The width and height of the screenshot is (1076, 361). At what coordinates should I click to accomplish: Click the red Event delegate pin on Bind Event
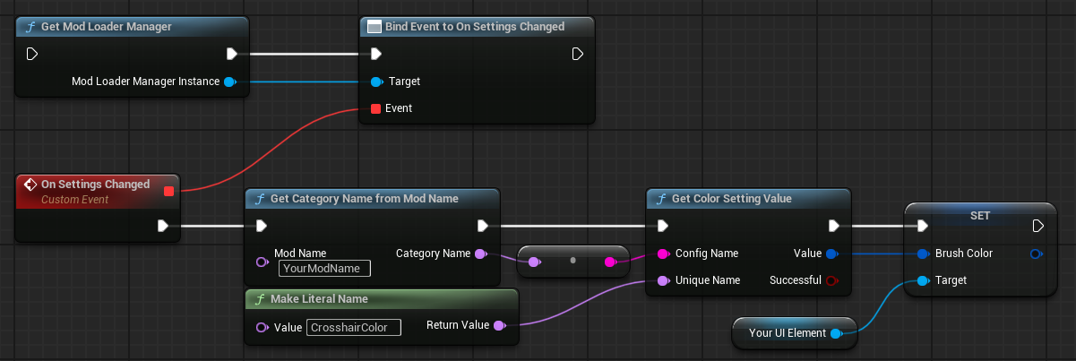pos(376,108)
